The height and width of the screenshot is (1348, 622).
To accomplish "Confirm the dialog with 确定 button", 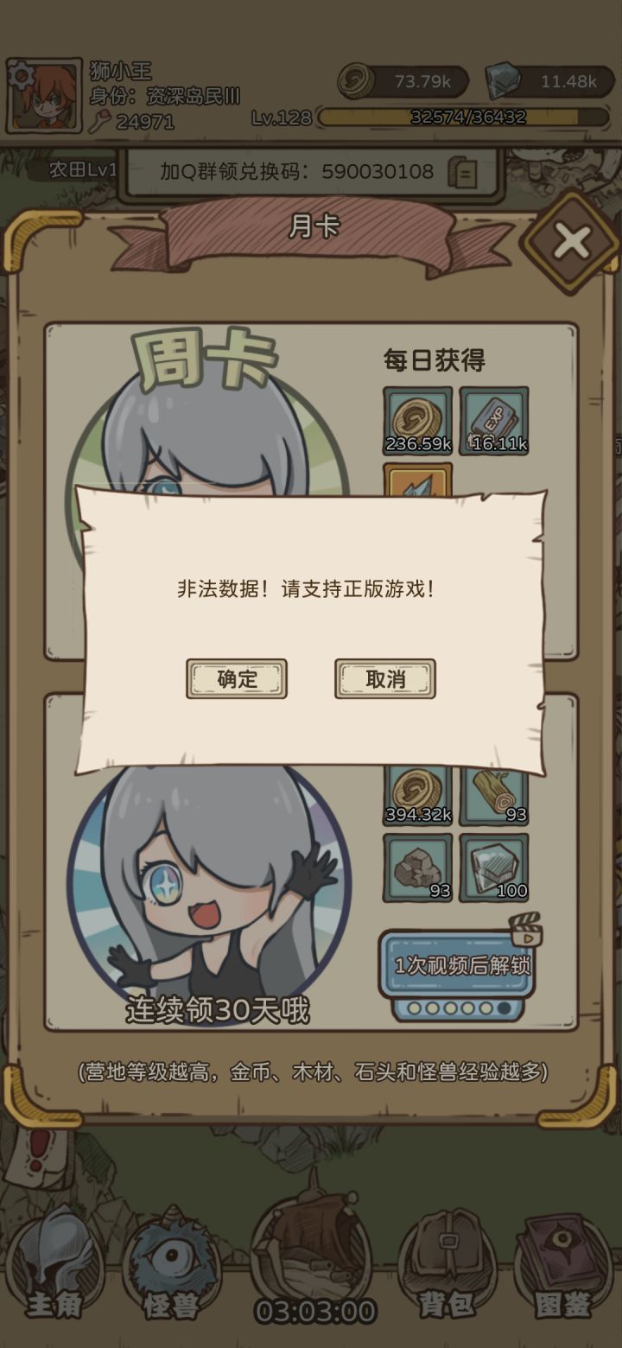I will (x=237, y=678).
